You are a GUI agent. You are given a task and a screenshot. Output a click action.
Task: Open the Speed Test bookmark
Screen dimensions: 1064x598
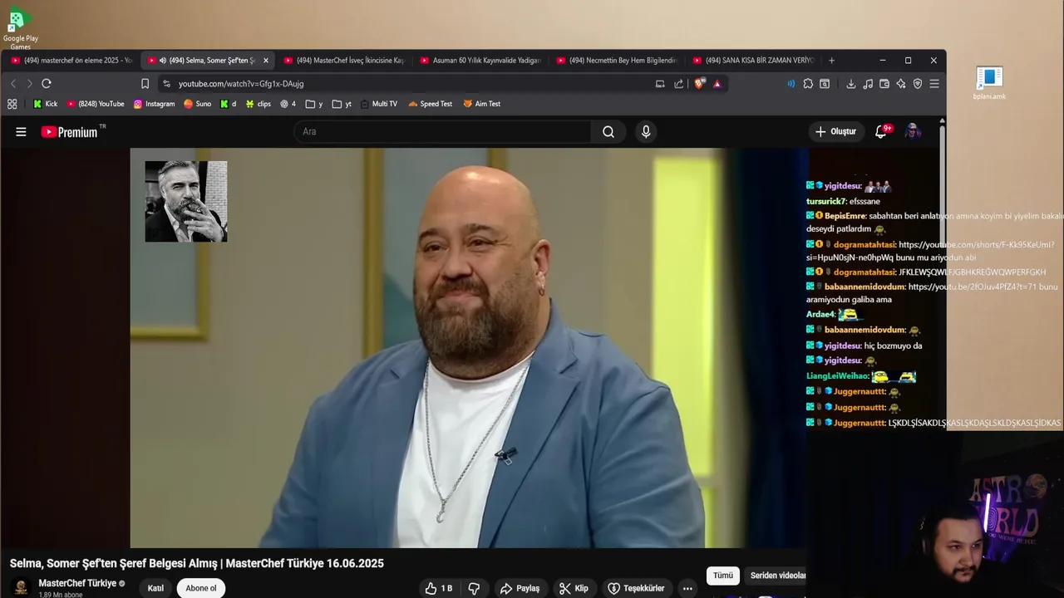click(430, 104)
